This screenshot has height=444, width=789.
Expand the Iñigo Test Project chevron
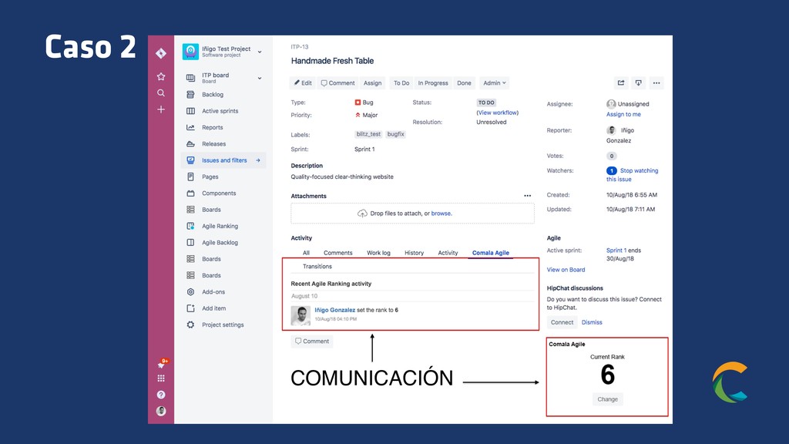(x=260, y=52)
